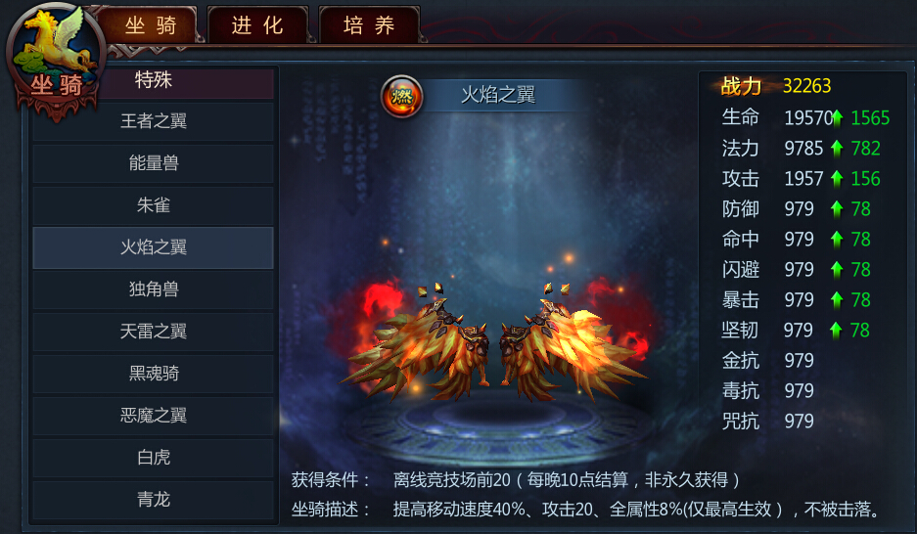The width and height of the screenshot is (917, 534).
Task: Select the 青龙 mount entry
Action: pos(154,500)
